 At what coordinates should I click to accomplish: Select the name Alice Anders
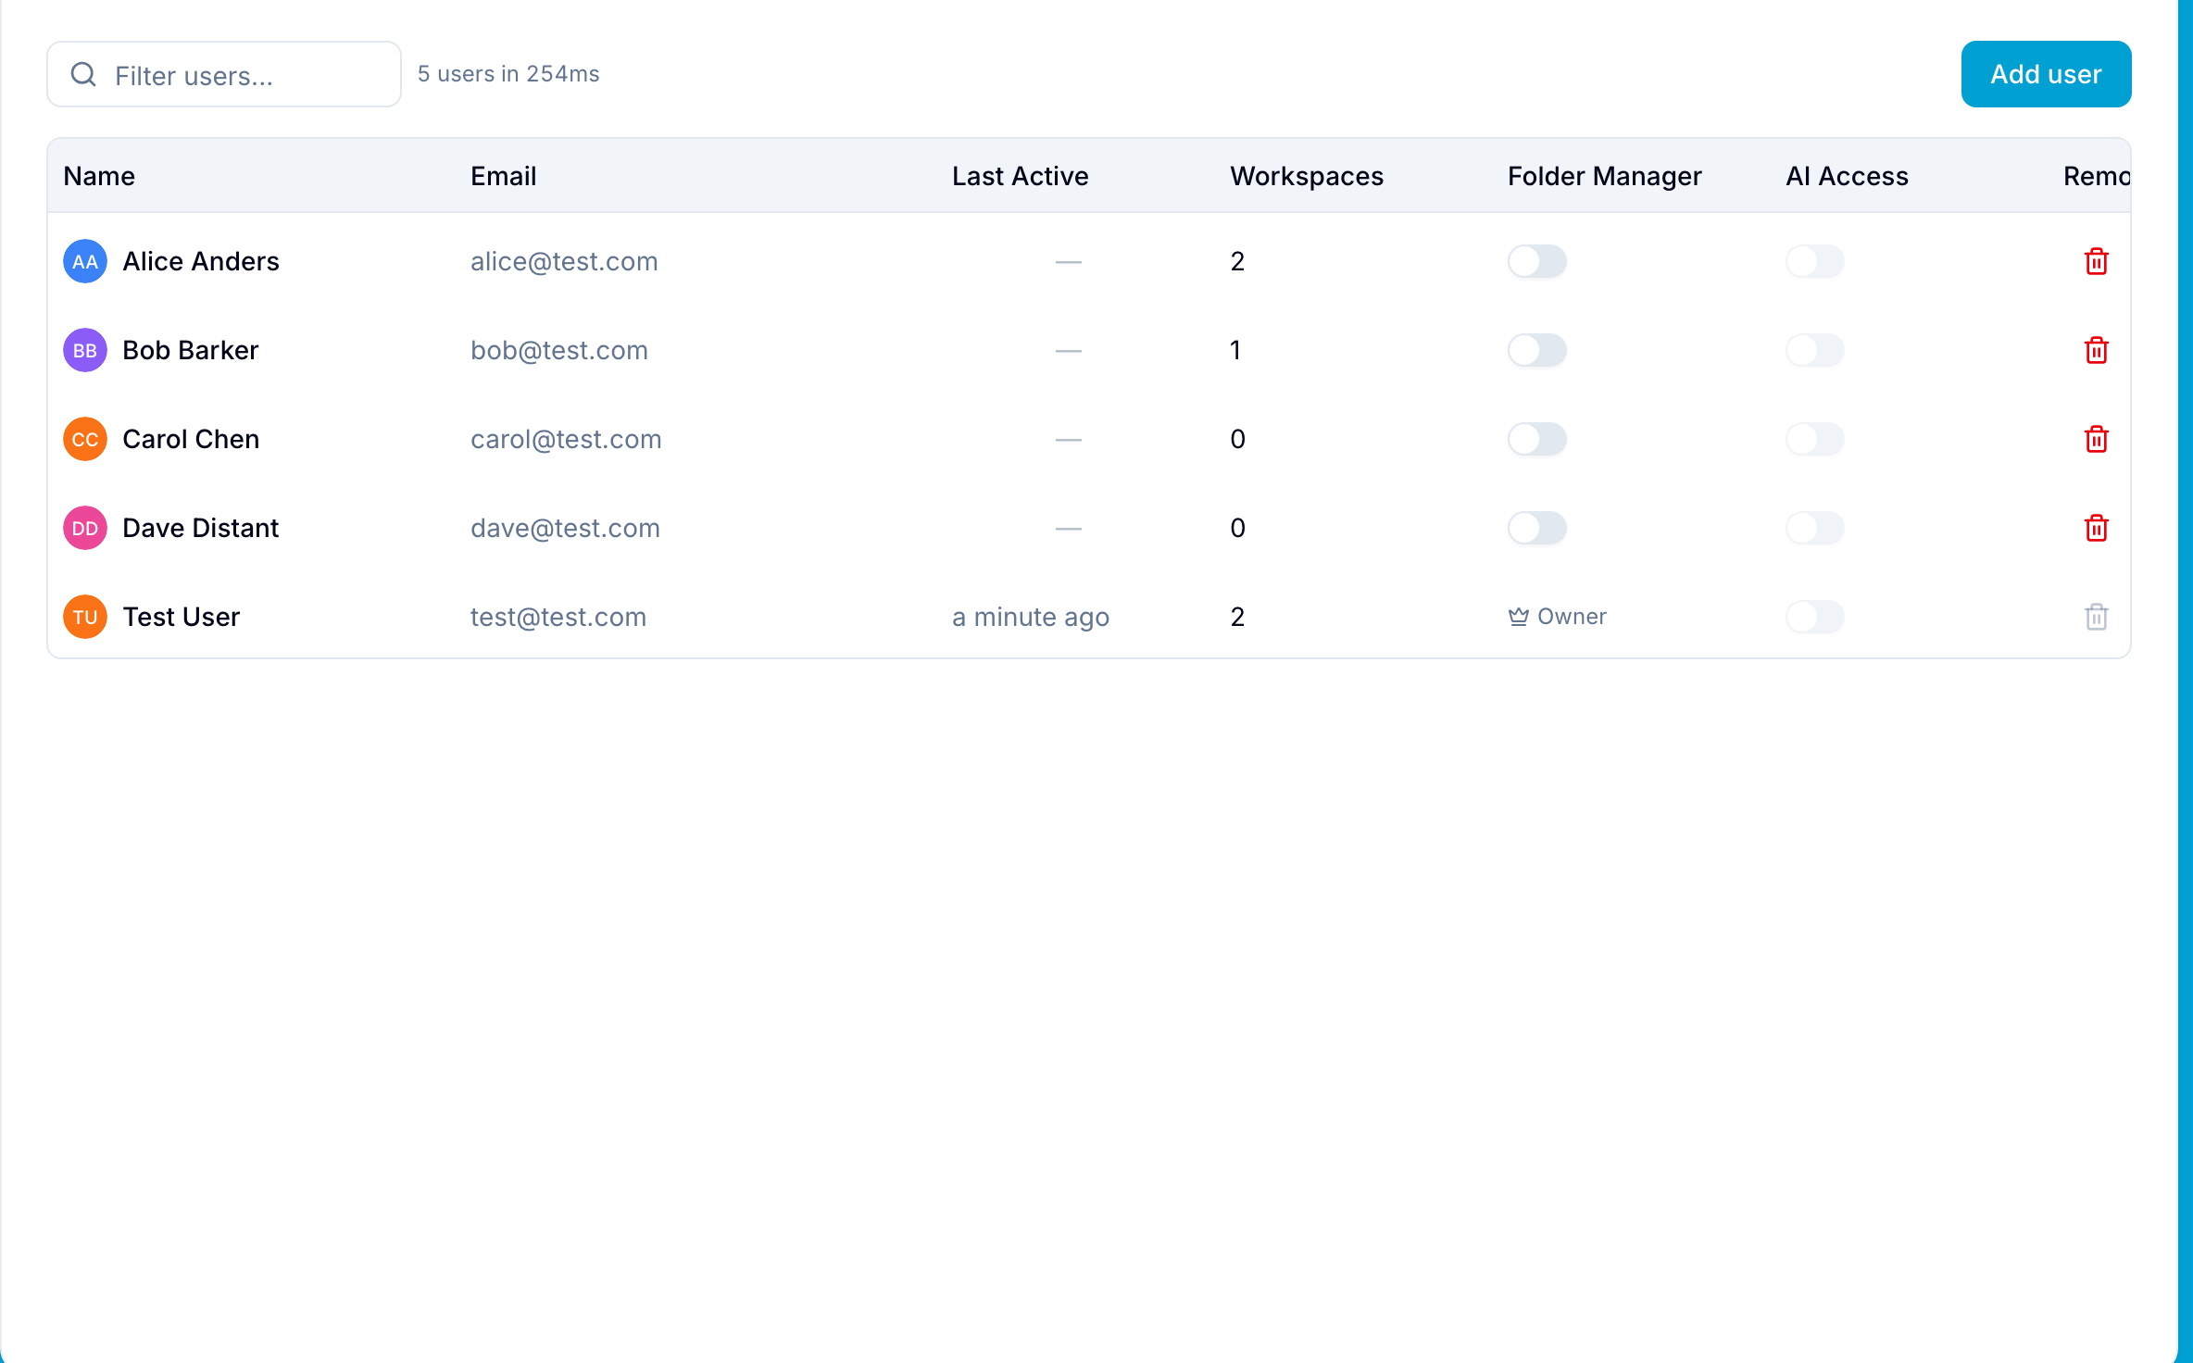click(x=201, y=261)
